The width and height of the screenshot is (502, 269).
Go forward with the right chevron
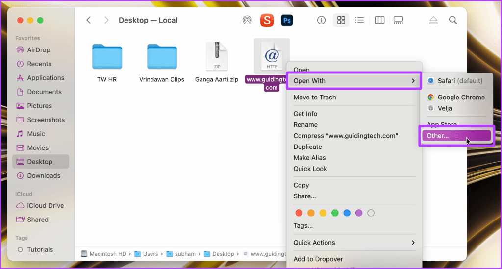pyautogui.click(x=106, y=20)
